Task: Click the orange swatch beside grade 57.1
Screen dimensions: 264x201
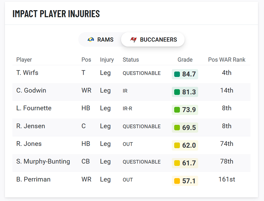Action: pos(177,181)
